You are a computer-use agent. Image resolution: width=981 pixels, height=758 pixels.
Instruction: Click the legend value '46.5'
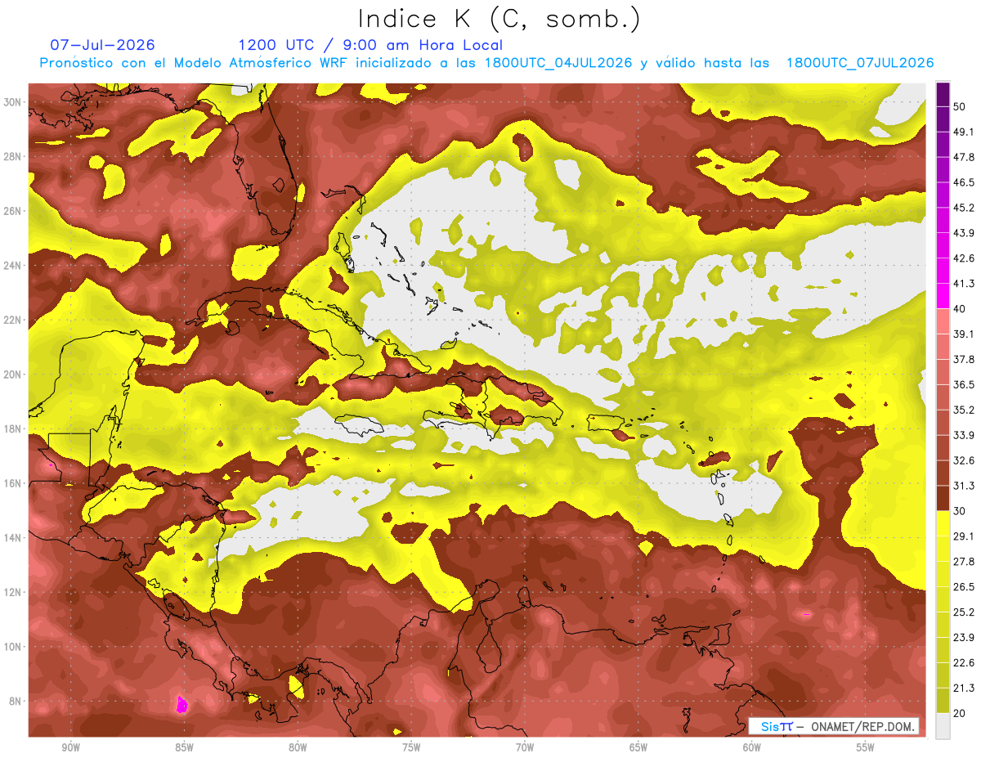(963, 182)
